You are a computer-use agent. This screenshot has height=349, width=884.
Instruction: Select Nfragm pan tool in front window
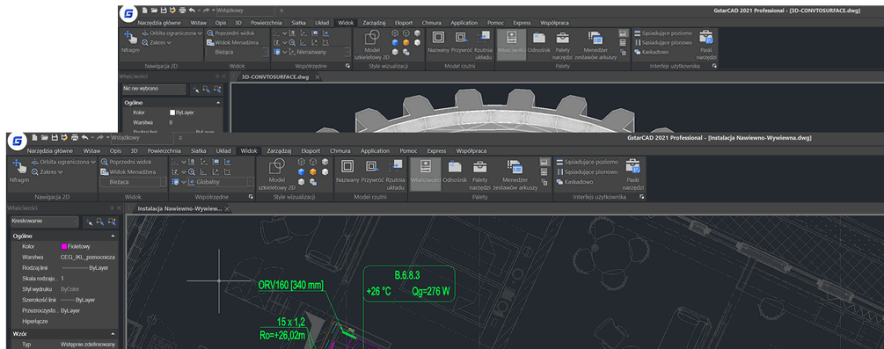(19, 171)
